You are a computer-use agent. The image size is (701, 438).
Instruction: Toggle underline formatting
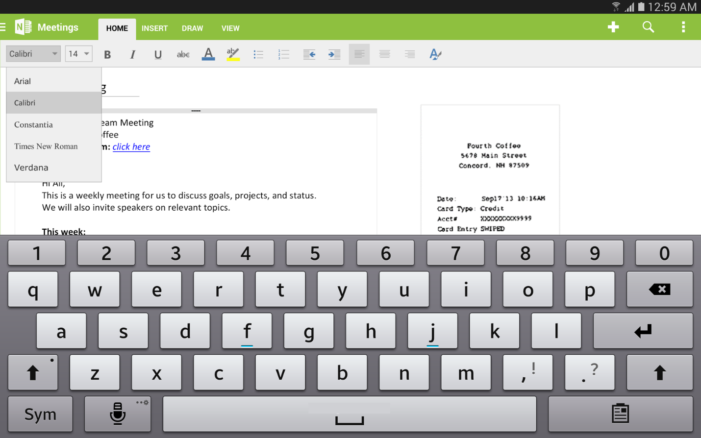point(158,54)
